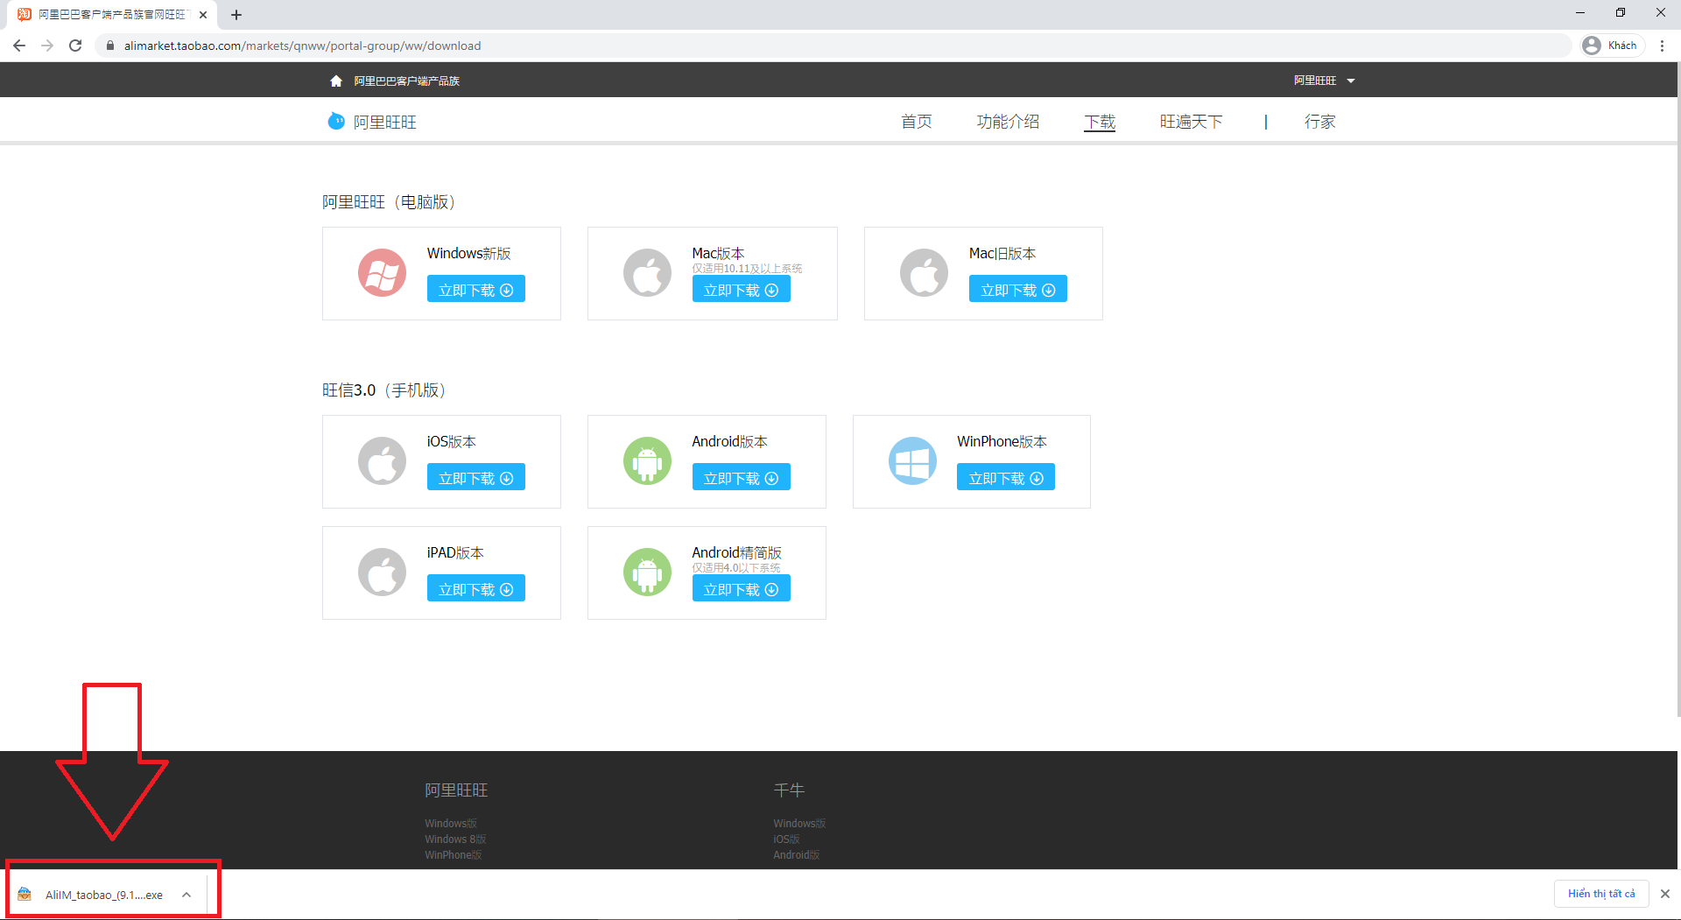Click the 千牛 footer heading

[789, 790]
